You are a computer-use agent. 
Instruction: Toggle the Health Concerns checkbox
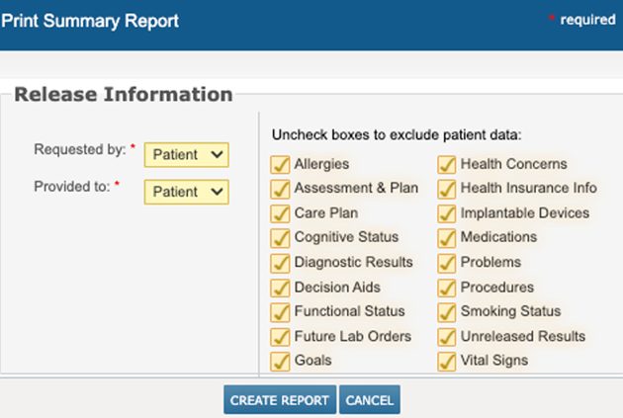445,164
